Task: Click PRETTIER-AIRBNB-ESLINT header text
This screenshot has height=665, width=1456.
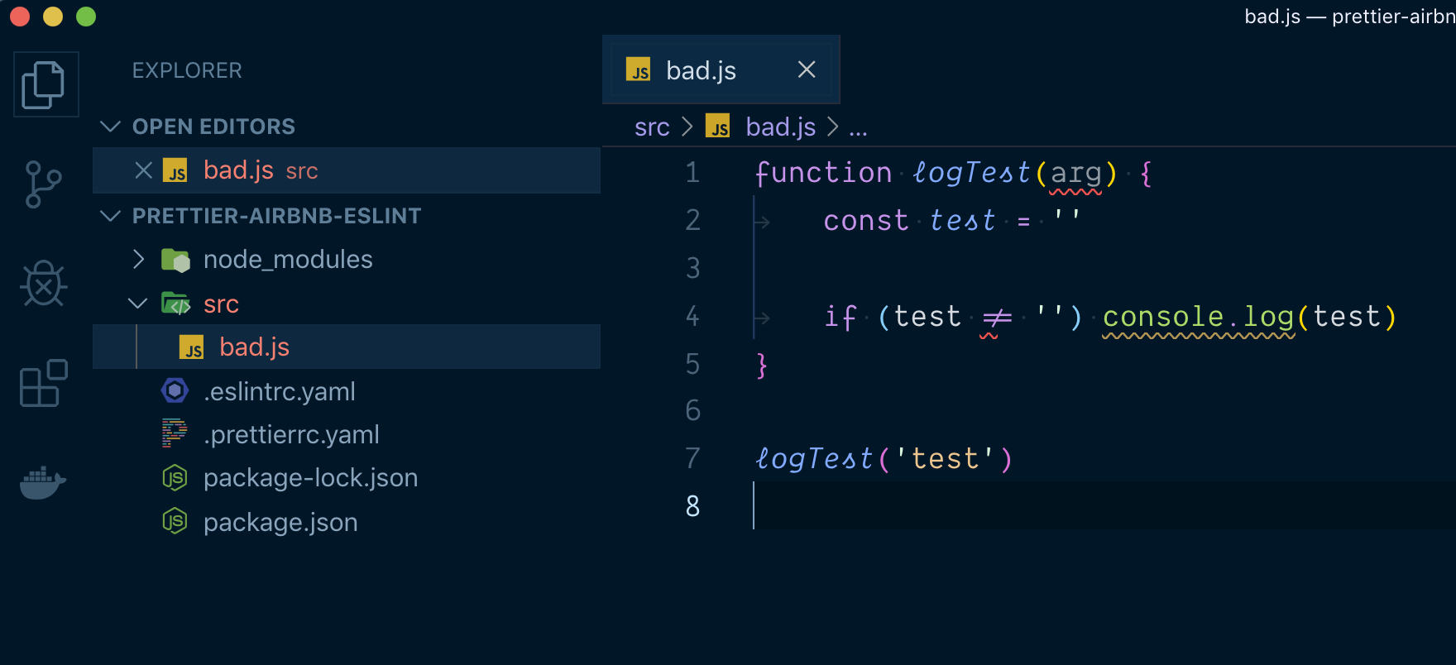Action: [x=276, y=216]
